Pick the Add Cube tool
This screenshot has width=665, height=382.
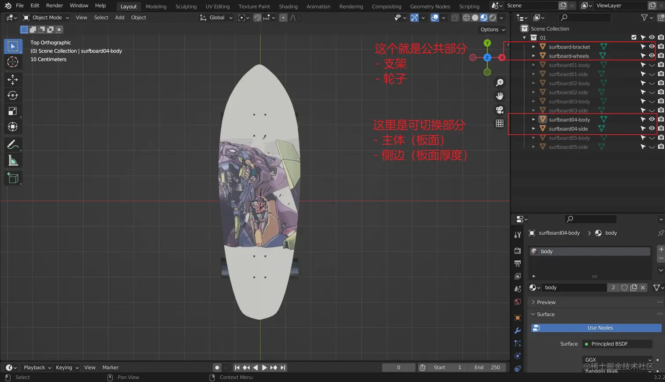pos(13,178)
